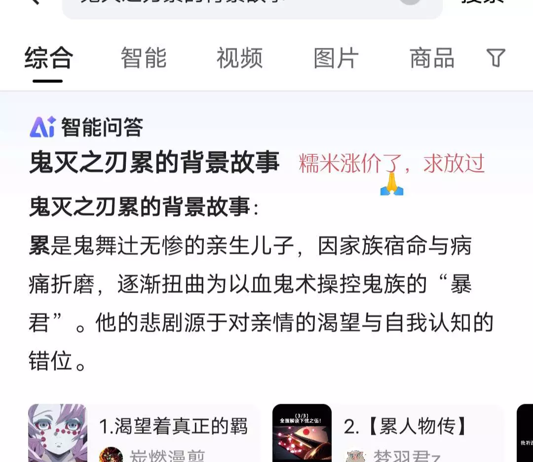Switch to the 综合 tab

pyautogui.click(x=48, y=58)
